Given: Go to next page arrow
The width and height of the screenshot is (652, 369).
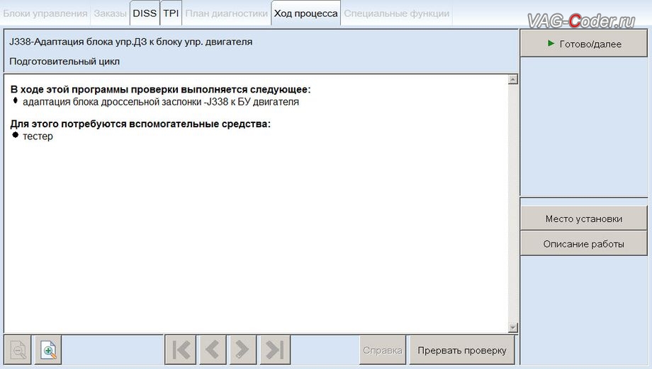Looking at the screenshot, I should click(242, 350).
